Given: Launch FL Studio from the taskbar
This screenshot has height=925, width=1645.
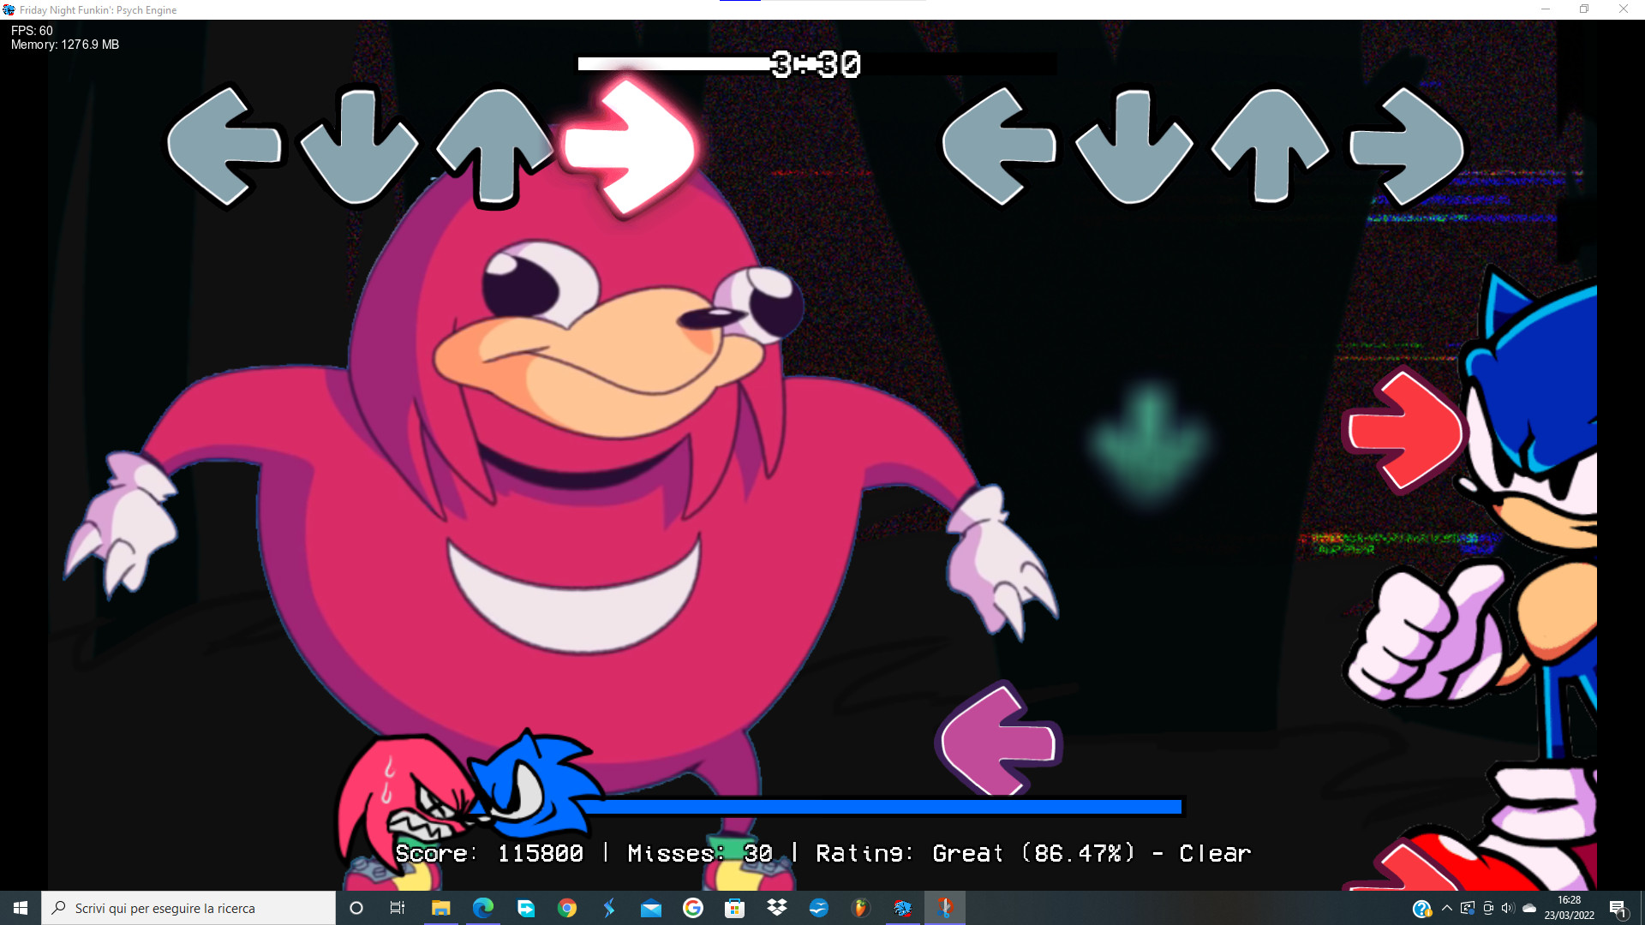Looking at the screenshot, I should coord(860,908).
